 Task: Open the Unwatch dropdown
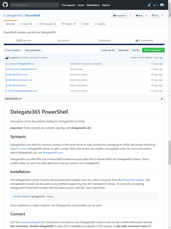[120, 15]
